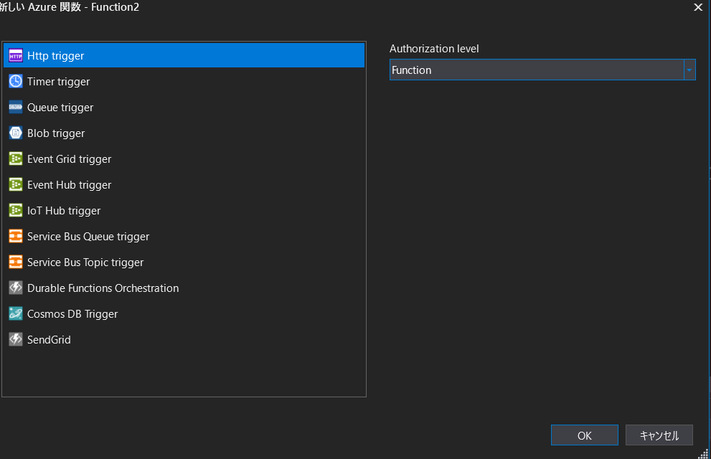Confirm with the OK button
The width and height of the screenshot is (711, 459).
pyautogui.click(x=585, y=435)
